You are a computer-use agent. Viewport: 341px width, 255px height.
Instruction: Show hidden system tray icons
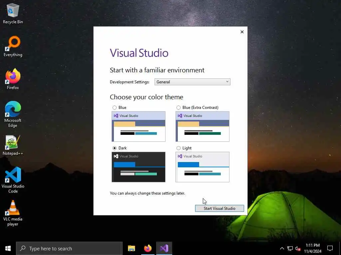(282, 248)
